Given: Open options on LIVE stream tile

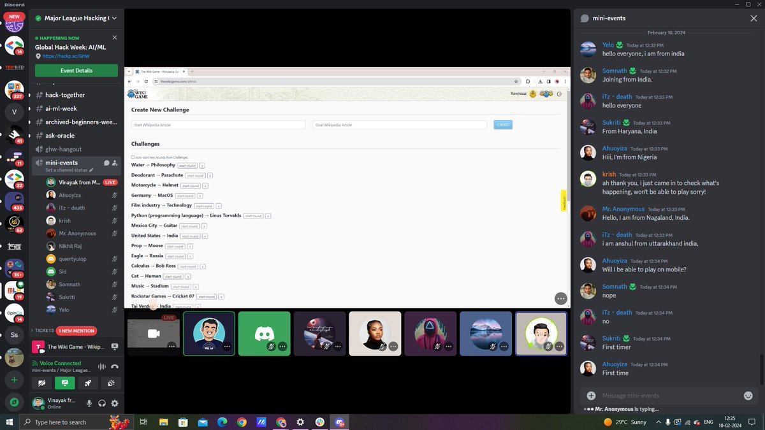Looking at the screenshot, I should (171, 347).
